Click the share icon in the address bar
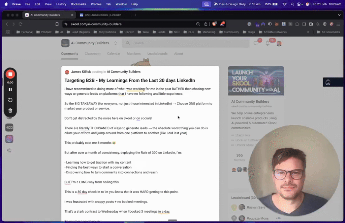This screenshot has height=223, width=345. click(x=206, y=24)
